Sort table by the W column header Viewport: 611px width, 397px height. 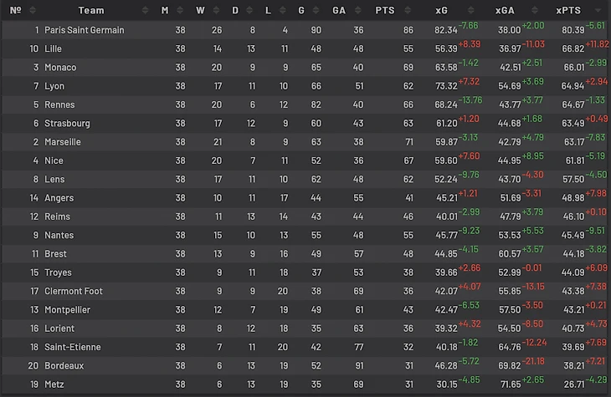point(199,11)
